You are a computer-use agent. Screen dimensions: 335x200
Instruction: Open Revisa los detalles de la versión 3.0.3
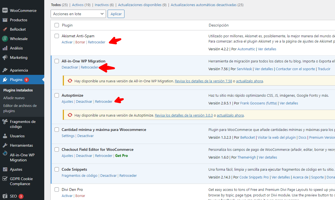point(184,115)
